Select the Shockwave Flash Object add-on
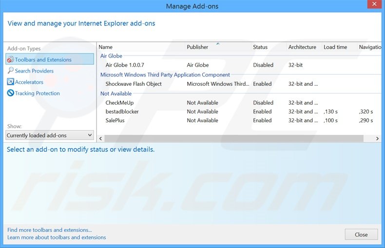This screenshot has width=385, height=248. pos(240,84)
